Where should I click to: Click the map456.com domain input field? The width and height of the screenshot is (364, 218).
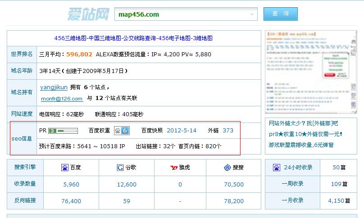click(180, 14)
